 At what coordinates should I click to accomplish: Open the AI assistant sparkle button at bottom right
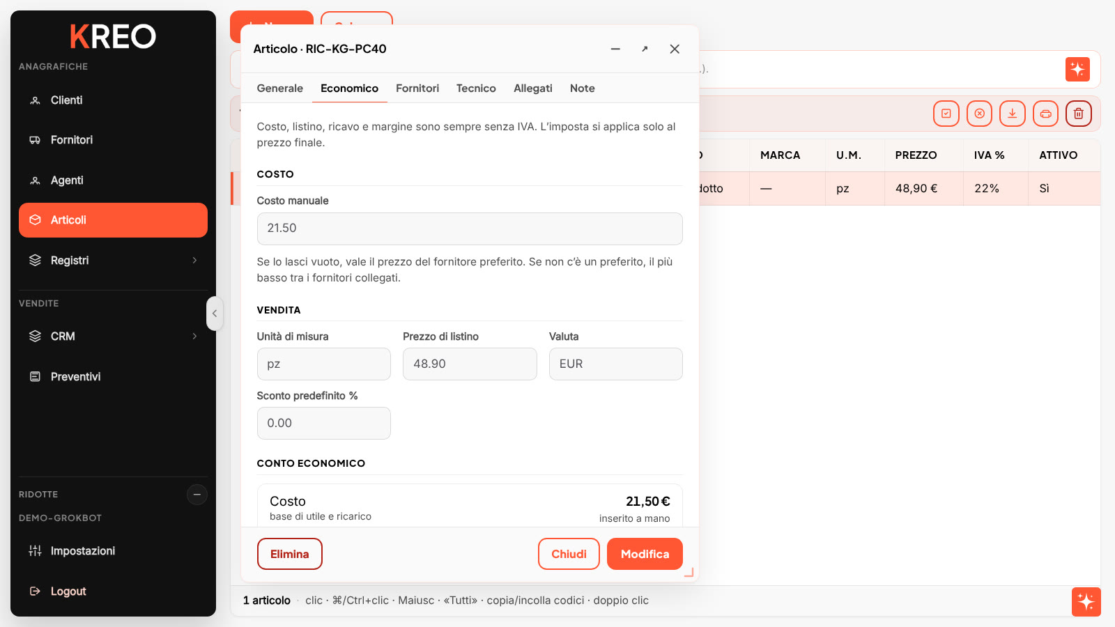pos(1086,602)
